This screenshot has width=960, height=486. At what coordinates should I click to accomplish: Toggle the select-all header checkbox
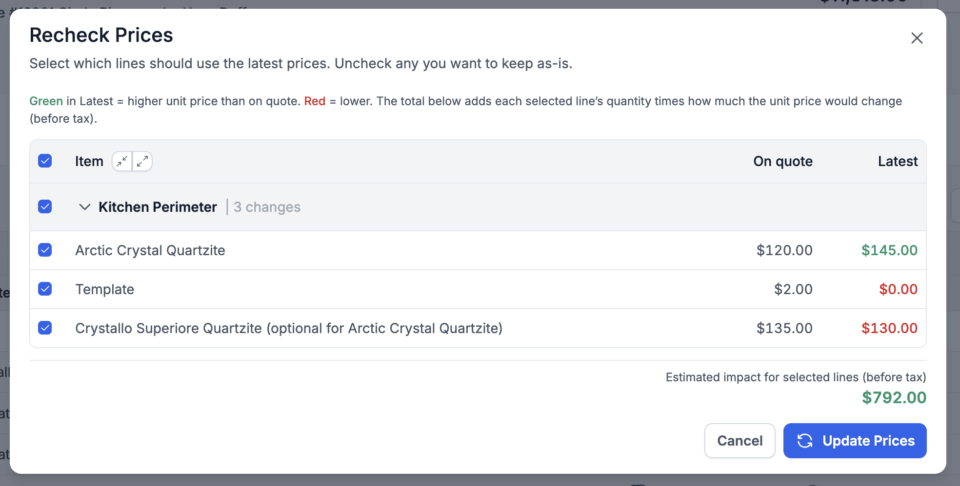point(45,161)
